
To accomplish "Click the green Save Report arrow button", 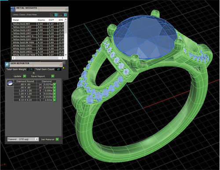I will click(53, 76).
